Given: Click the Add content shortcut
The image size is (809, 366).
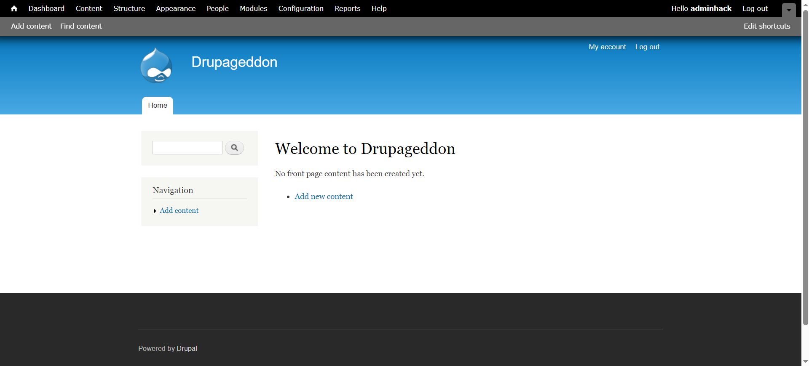Looking at the screenshot, I should (x=31, y=26).
